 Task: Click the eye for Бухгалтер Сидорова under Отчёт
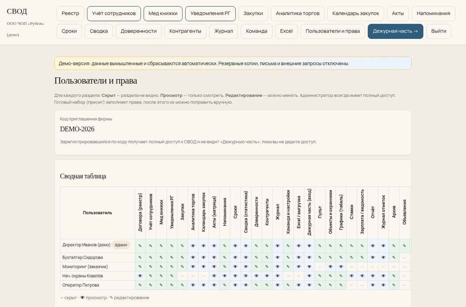(373, 258)
